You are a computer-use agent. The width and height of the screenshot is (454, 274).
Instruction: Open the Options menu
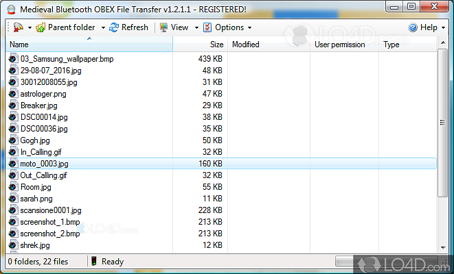point(229,27)
